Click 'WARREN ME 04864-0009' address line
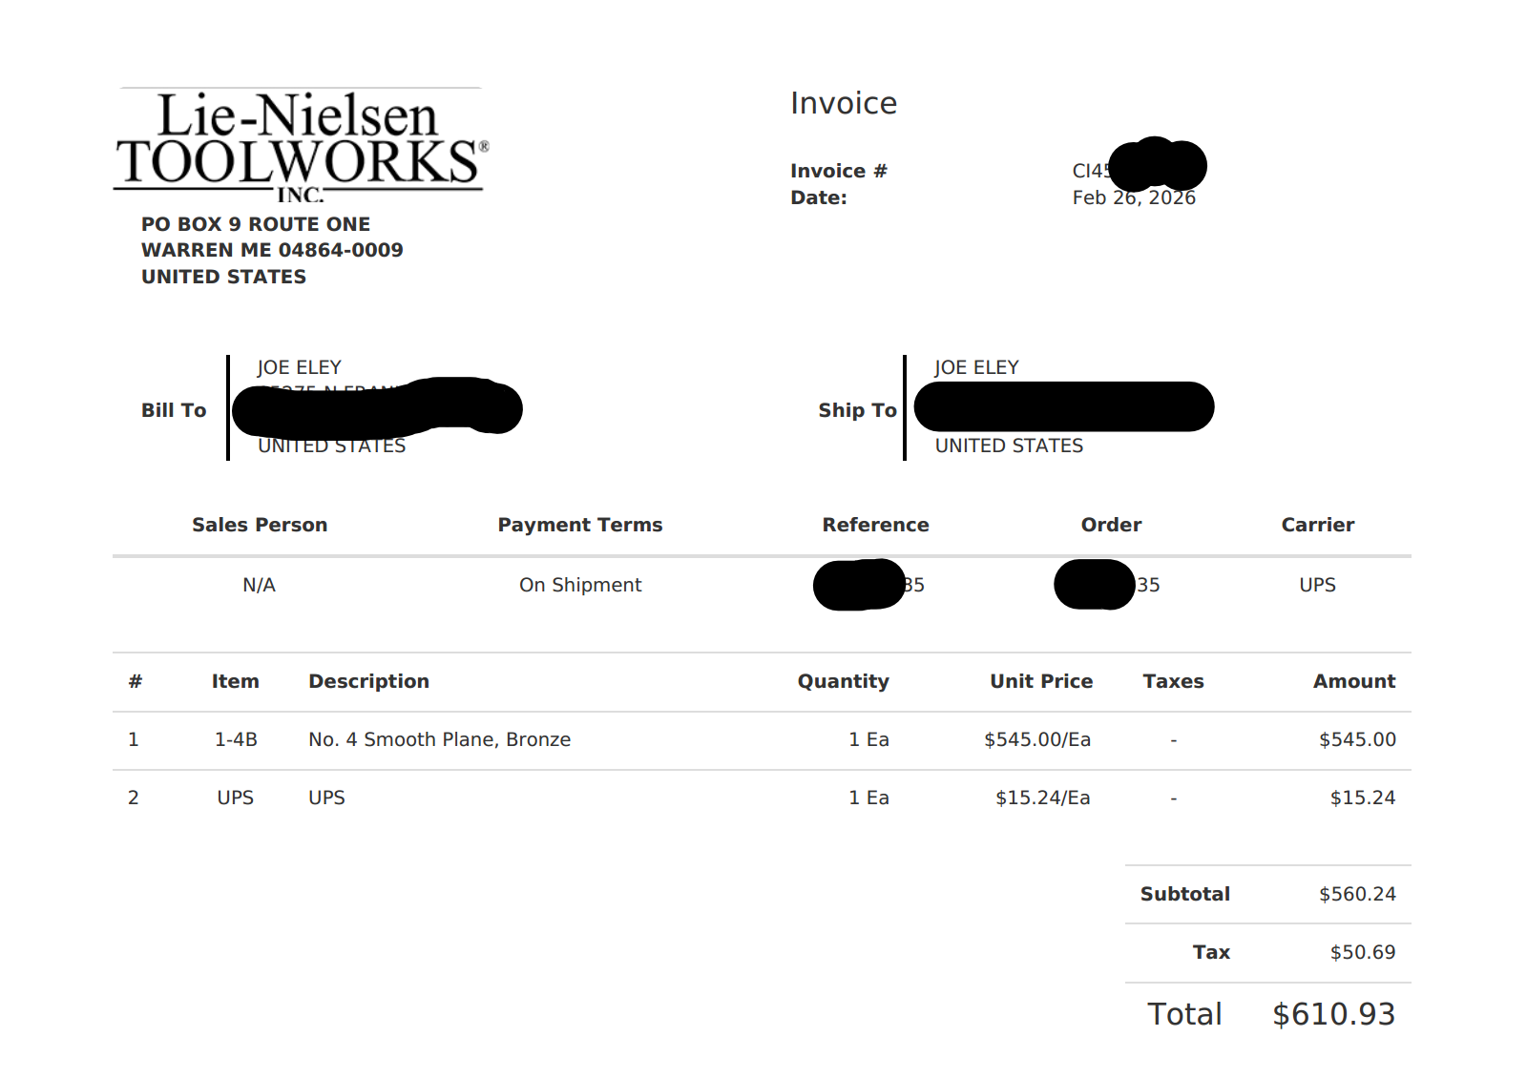This screenshot has height=1078, width=1527. tap(272, 250)
